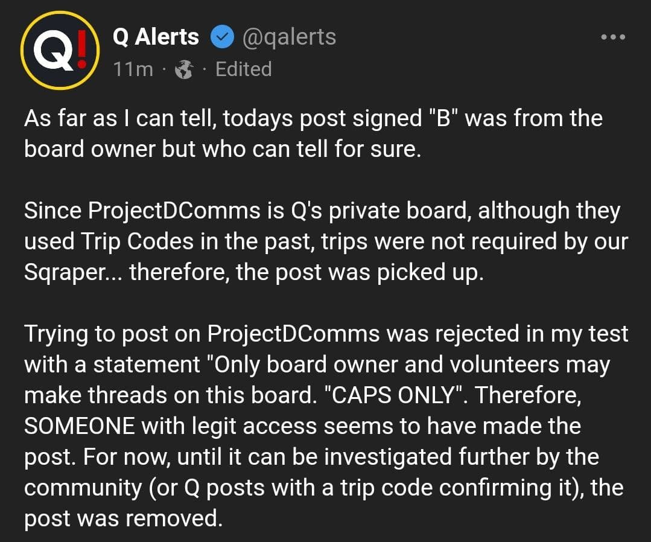Click the globe public visibility icon
The width and height of the screenshot is (651, 542).
[x=184, y=69]
